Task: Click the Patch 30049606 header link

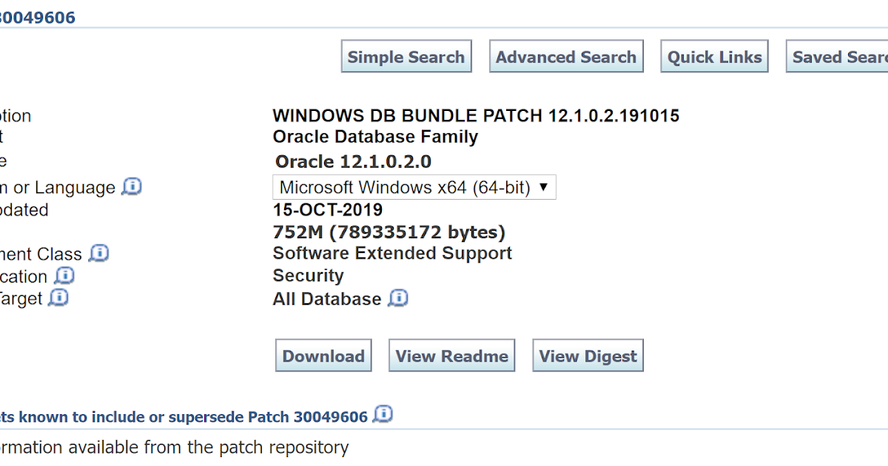Action: click(37, 16)
